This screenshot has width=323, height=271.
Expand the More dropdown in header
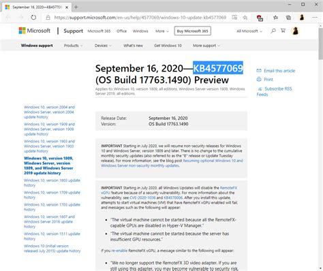click(x=162, y=31)
